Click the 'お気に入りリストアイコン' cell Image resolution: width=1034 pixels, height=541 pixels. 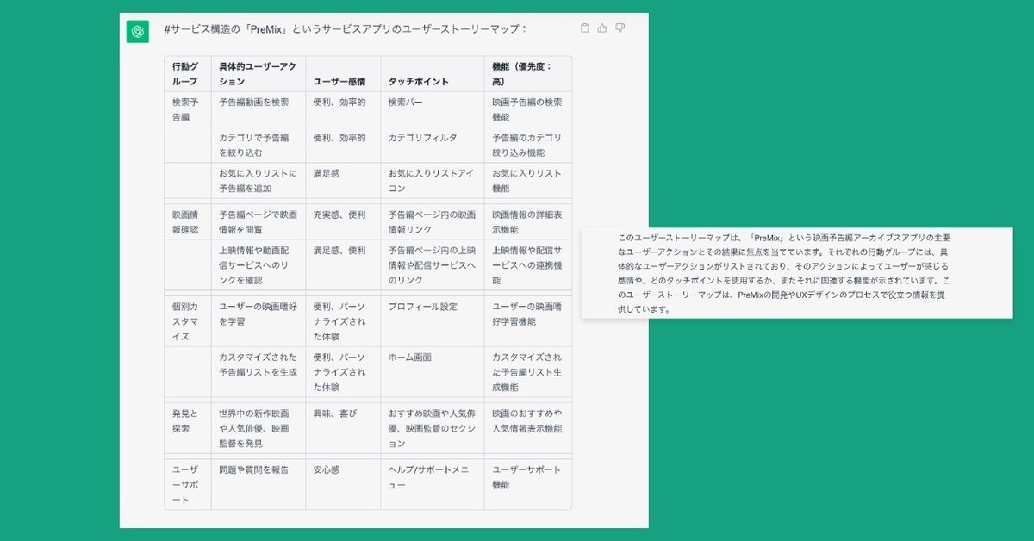(x=433, y=181)
